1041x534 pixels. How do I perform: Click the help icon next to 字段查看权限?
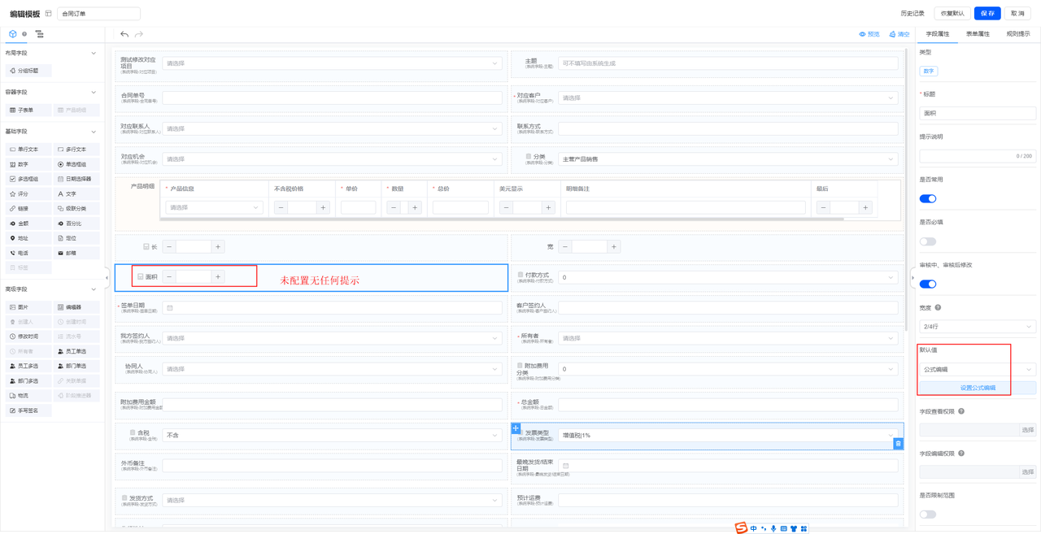coord(961,411)
